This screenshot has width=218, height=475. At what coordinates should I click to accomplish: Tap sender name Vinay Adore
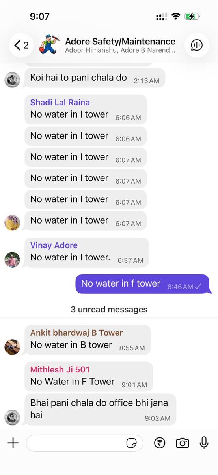tap(54, 245)
